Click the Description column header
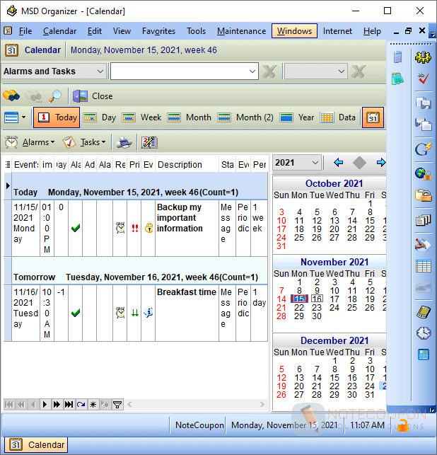The height and width of the screenshot is (455, 437). pyautogui.click(x=187, y=165)
